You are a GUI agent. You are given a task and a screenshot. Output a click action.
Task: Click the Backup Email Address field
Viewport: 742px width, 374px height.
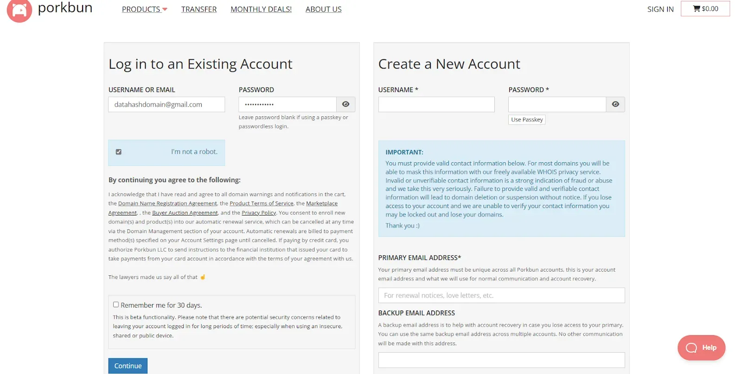click(501, 360)
